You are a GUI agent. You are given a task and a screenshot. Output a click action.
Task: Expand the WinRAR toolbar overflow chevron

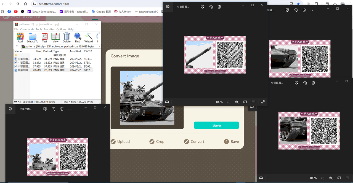(99, 33)
